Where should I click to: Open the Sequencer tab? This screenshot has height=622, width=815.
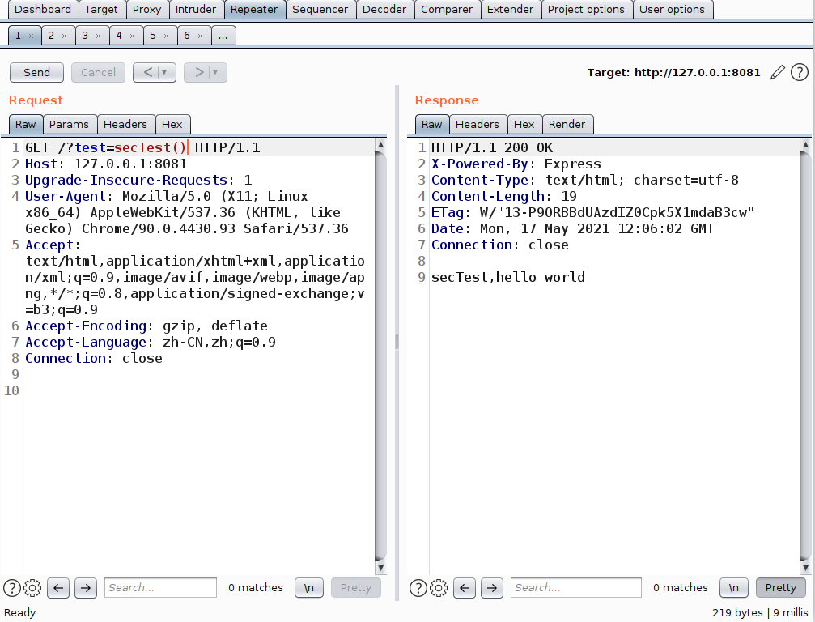pyautogui.click(x=320, y=10)
